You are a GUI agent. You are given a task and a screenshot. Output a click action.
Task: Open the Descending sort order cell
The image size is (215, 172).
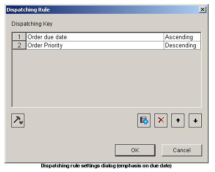(x=182, y=45)
